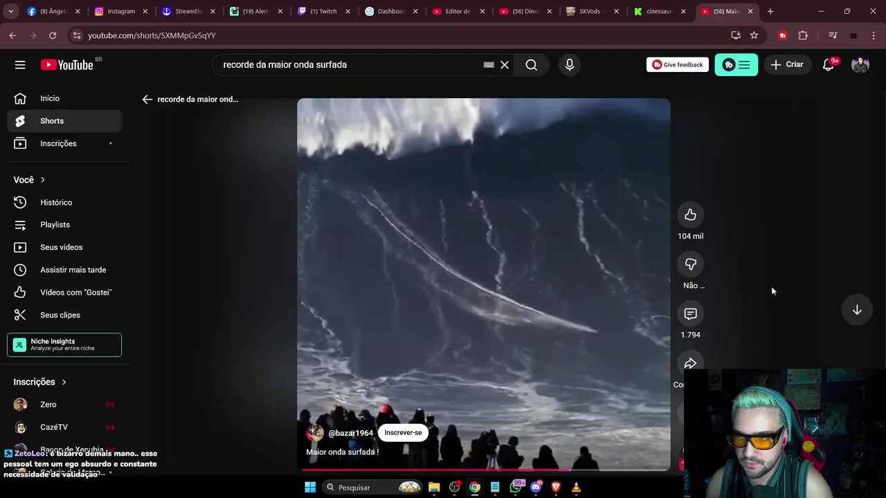Open WhatsApp from the taskbar
This screenshot has height=498, width=886.
(516, 487)
